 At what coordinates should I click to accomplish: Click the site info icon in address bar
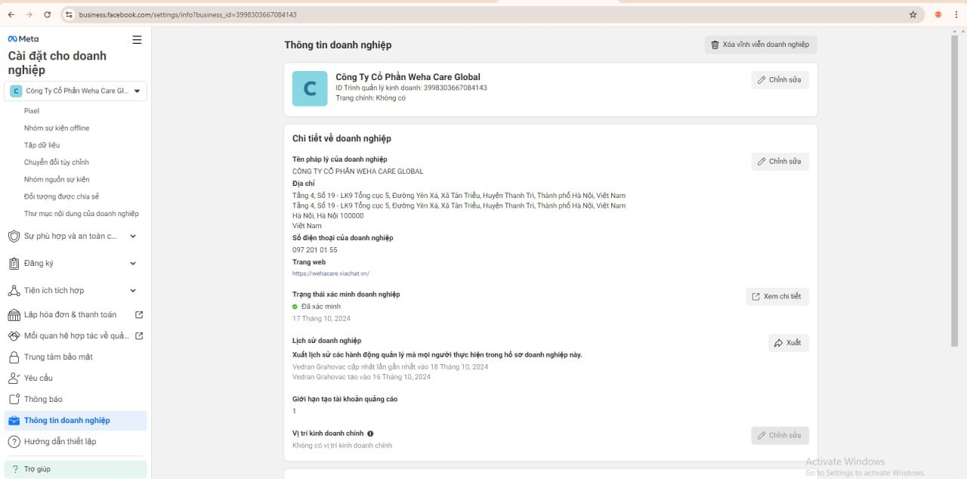coord(69,14)
